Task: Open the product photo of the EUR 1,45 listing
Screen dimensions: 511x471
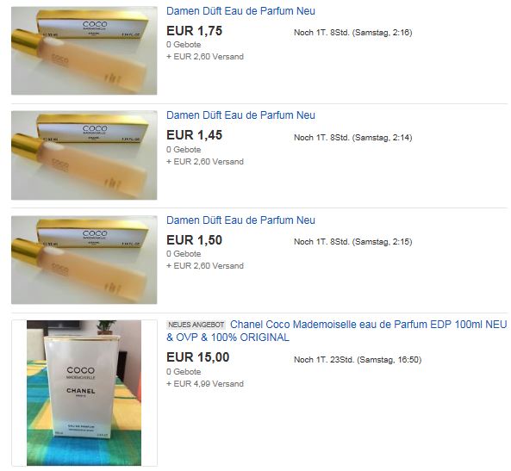Action: tap(84, 155)
